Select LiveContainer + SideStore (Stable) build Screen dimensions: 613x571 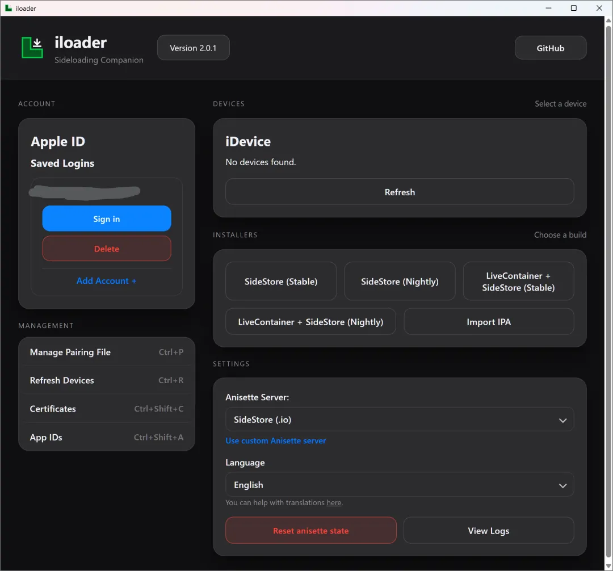(x=518, y=282)
